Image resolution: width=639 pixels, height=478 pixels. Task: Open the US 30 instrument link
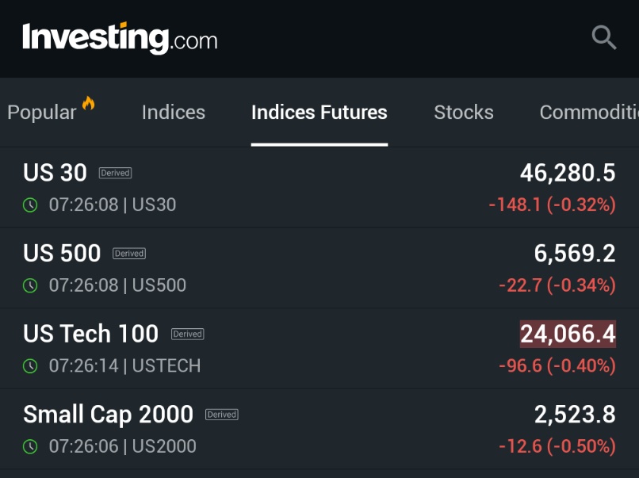click(x=55, y=172)
